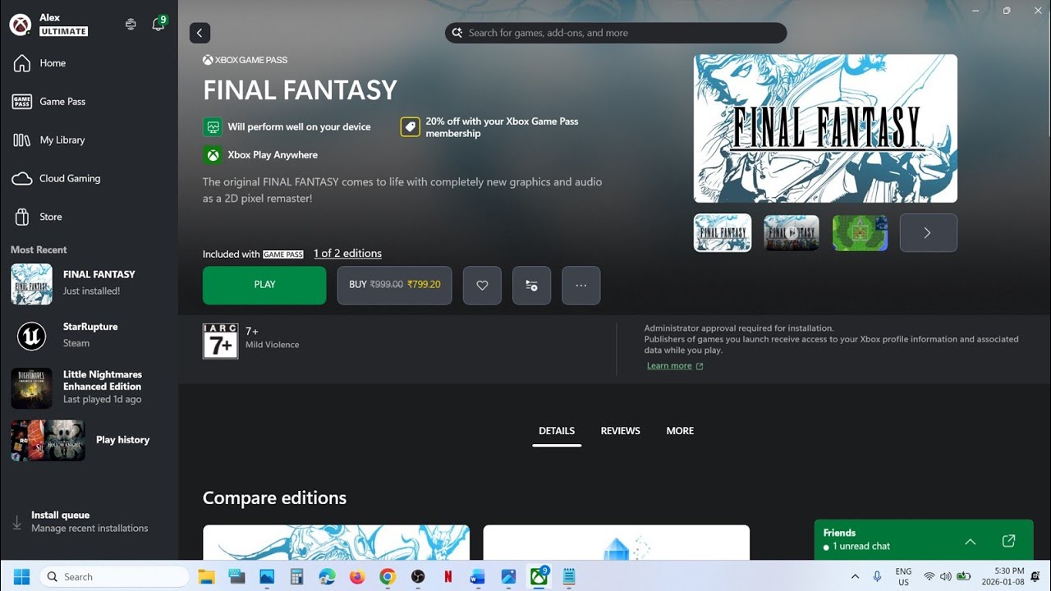Click the 20% off discount tag icon
This screenshot has width=1051, height=591.
click(410, 127)
